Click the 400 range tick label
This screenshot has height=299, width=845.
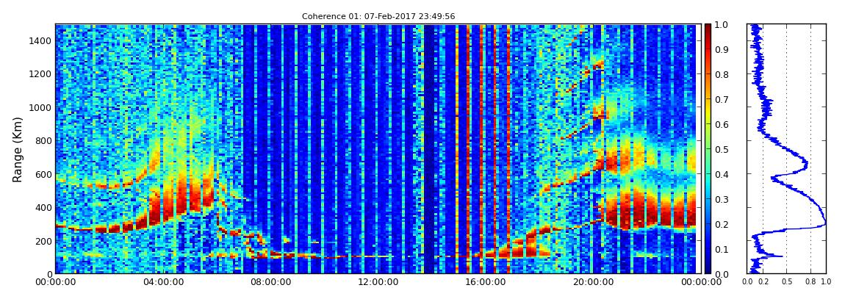pyautogui.click(x=44, y=207)
